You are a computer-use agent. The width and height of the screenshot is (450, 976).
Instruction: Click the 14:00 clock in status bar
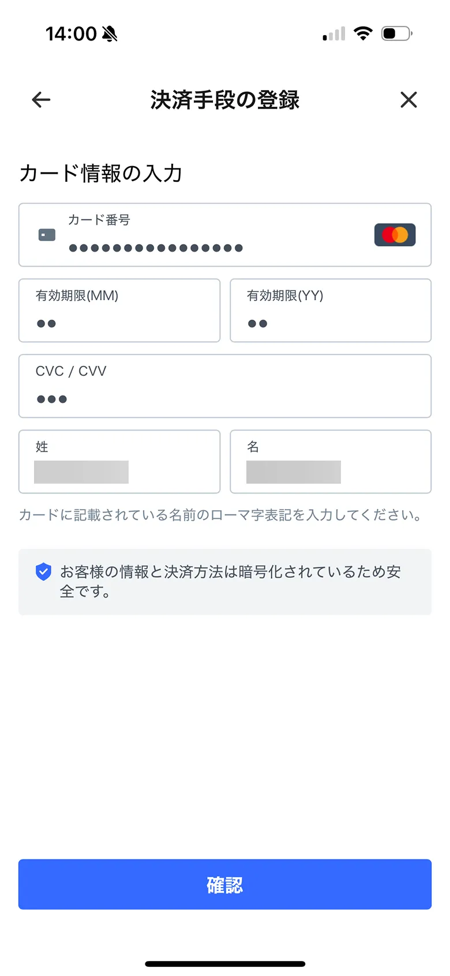tap(71, 34)
